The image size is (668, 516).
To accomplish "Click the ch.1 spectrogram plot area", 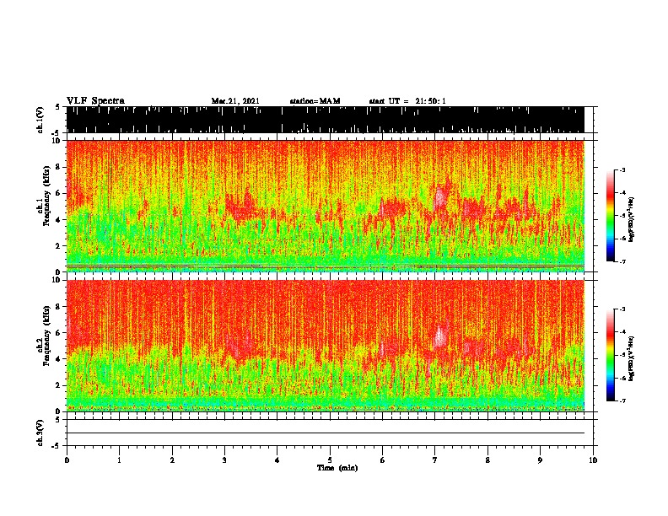I will click(326, 206).
